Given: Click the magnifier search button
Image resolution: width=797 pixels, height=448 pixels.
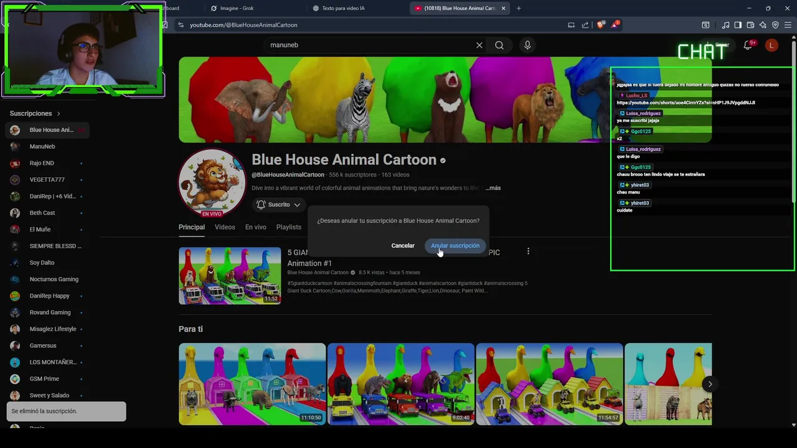Looking at the screenshot, I should tap(499, 45).
